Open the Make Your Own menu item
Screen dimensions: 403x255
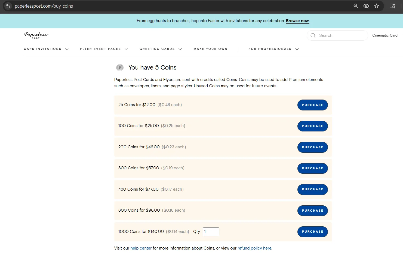click(210, 49)
